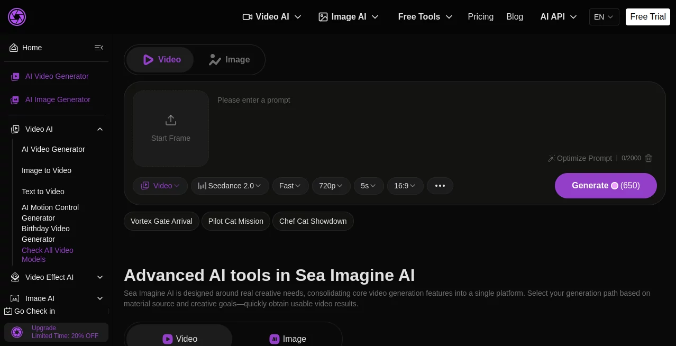Open AI Video Generator link under Video AI
The image size is (676, 346).
[x=53, y=149]
